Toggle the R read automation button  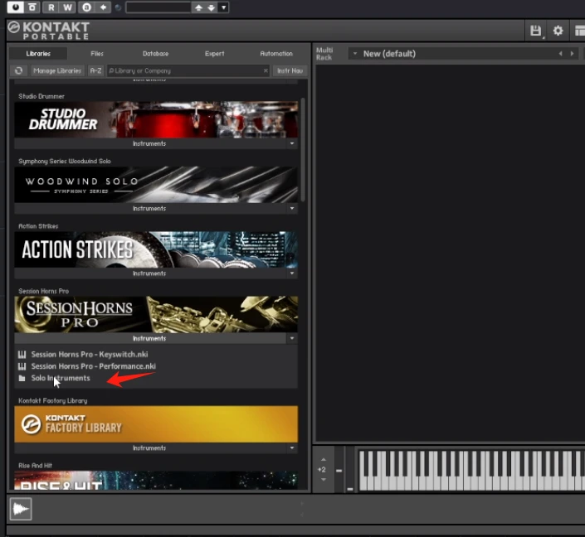coord(51,7)
